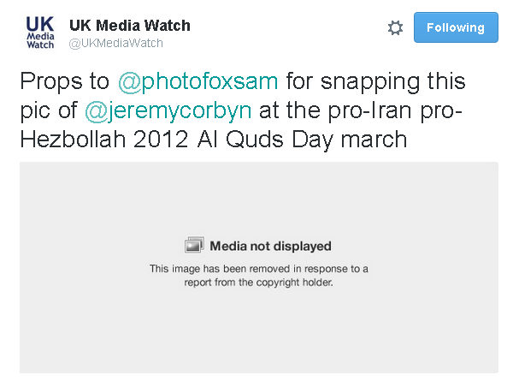Open the gear settings menu

pyautogui.click(x=395, y=27)
